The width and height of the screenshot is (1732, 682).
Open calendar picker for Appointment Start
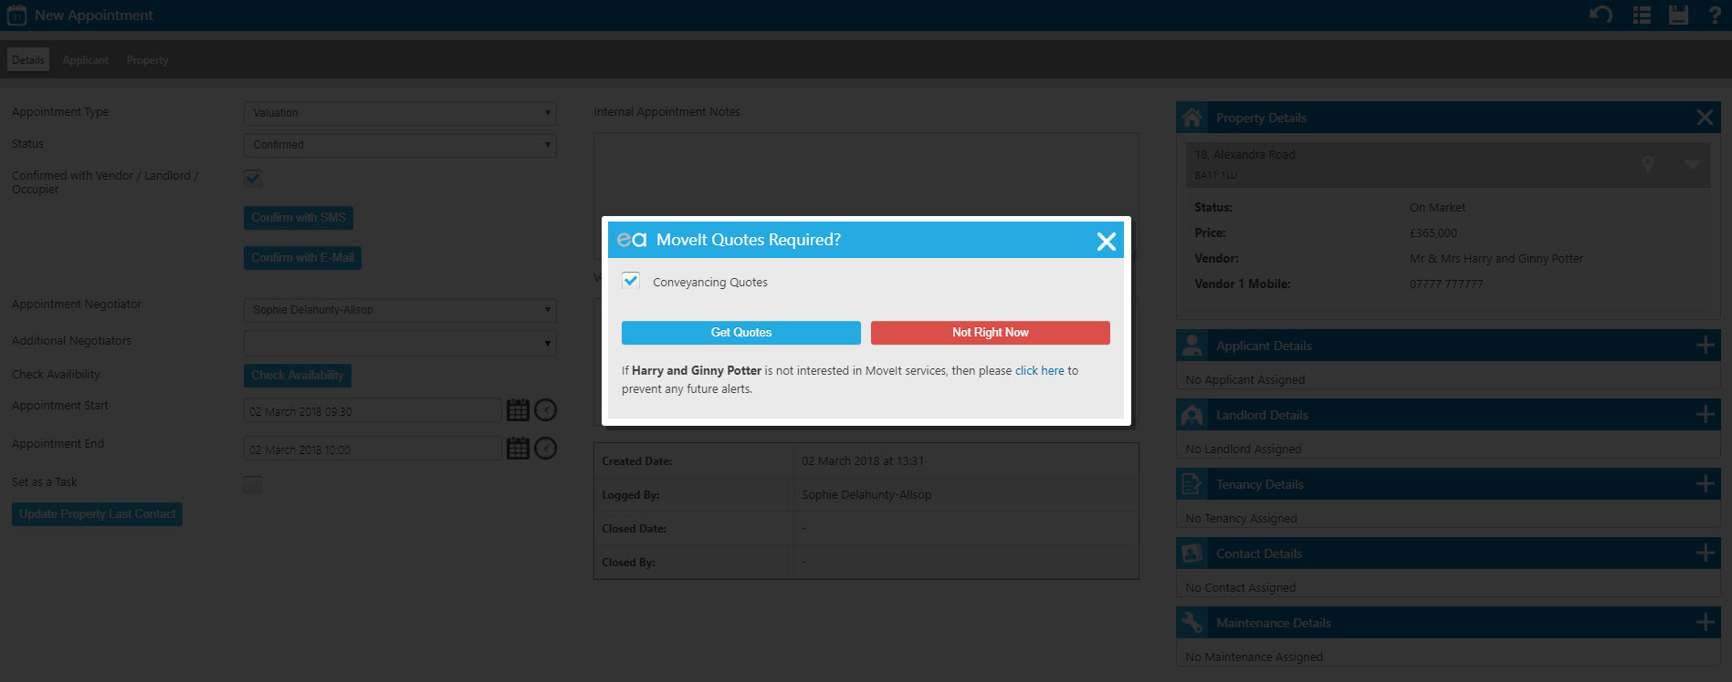click(x=518, y=410)
